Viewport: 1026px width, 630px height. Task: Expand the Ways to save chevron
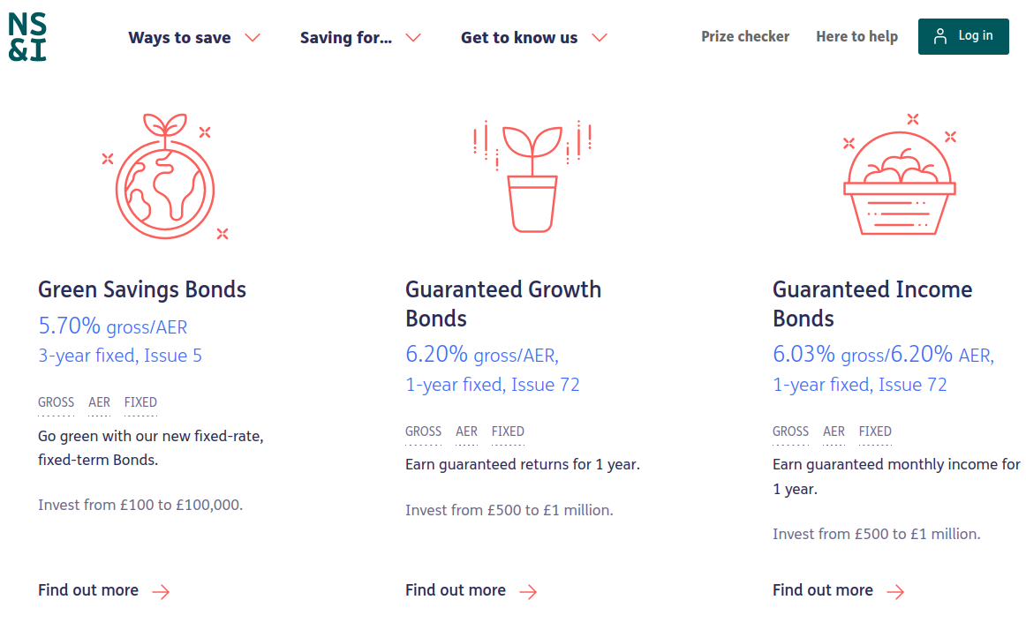tap(253, 38)
